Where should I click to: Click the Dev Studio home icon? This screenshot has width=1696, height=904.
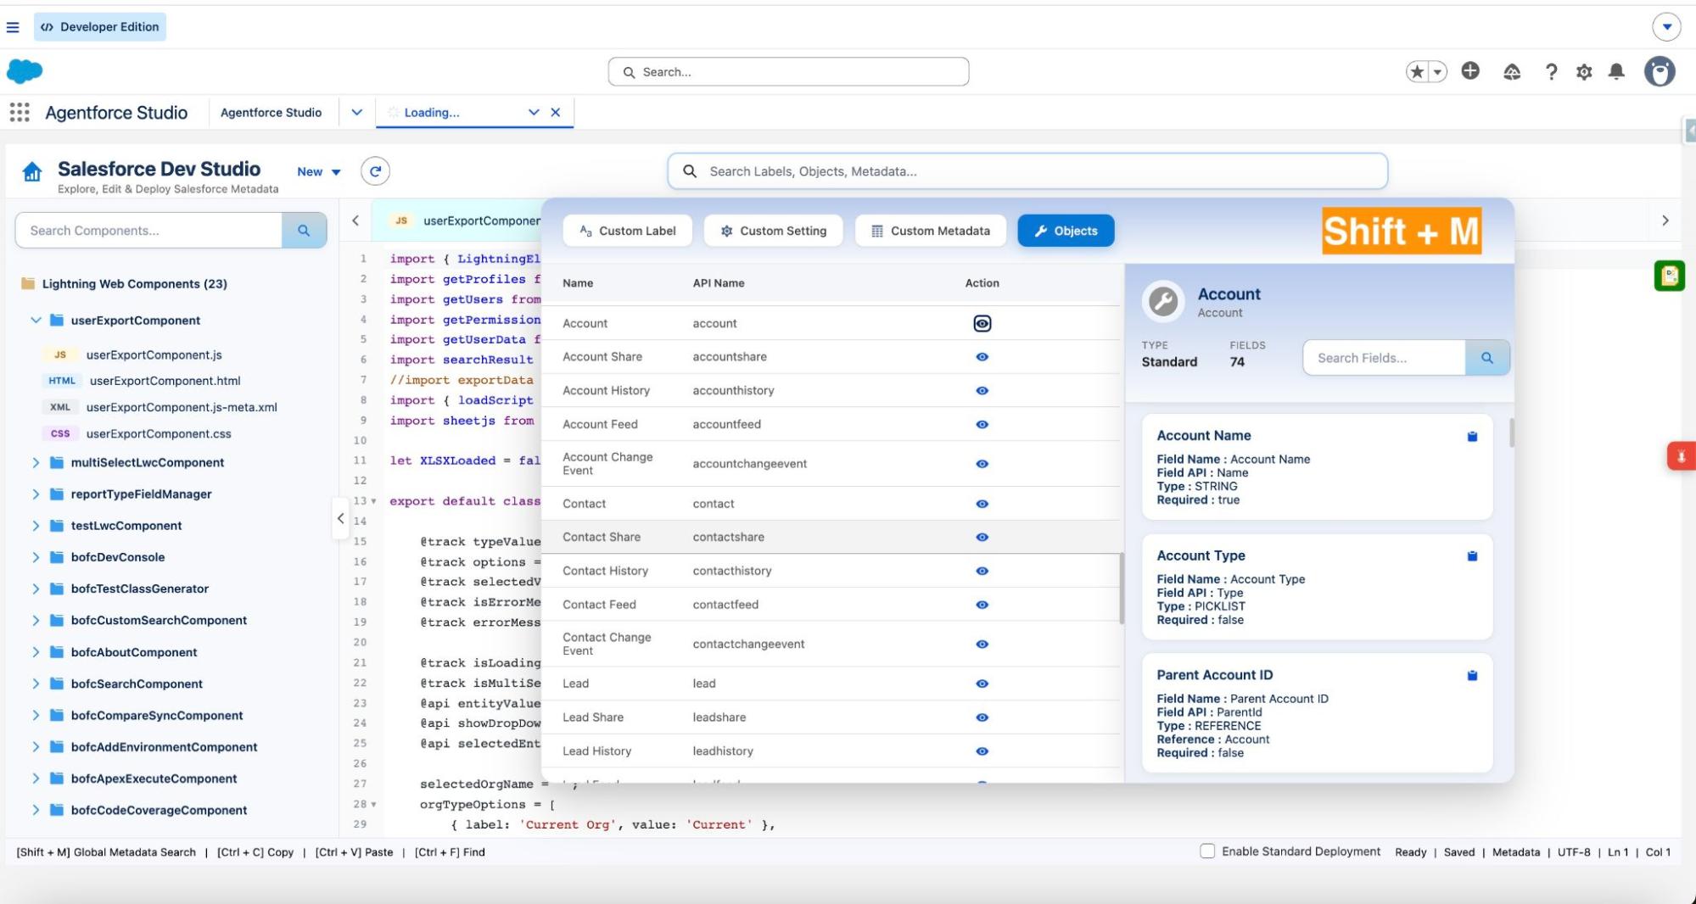[32, 172]
